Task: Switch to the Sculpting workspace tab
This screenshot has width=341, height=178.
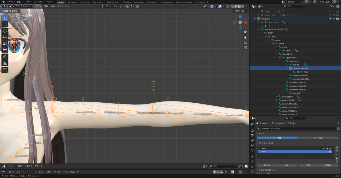Action: click(86, 2)
